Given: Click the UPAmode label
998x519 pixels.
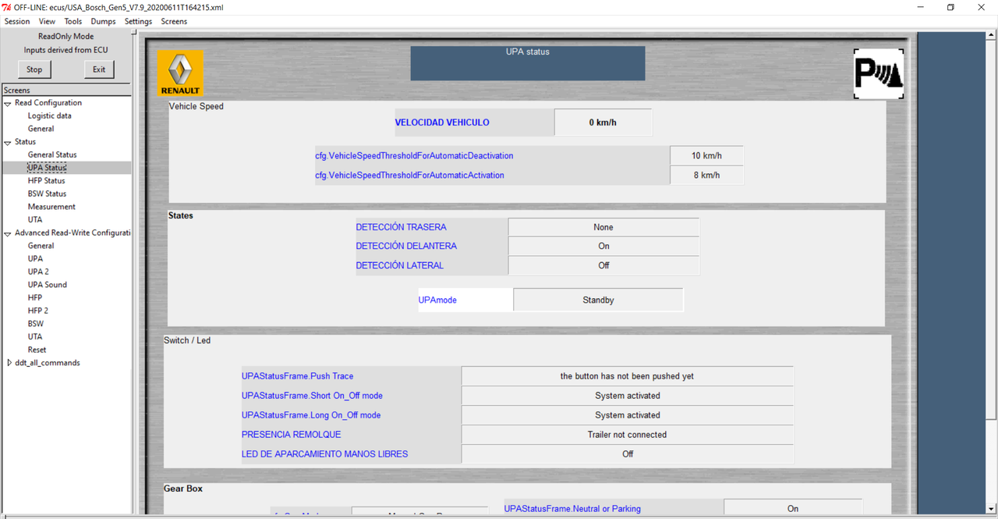Looking at the screenshot, I should click(437, 300).
